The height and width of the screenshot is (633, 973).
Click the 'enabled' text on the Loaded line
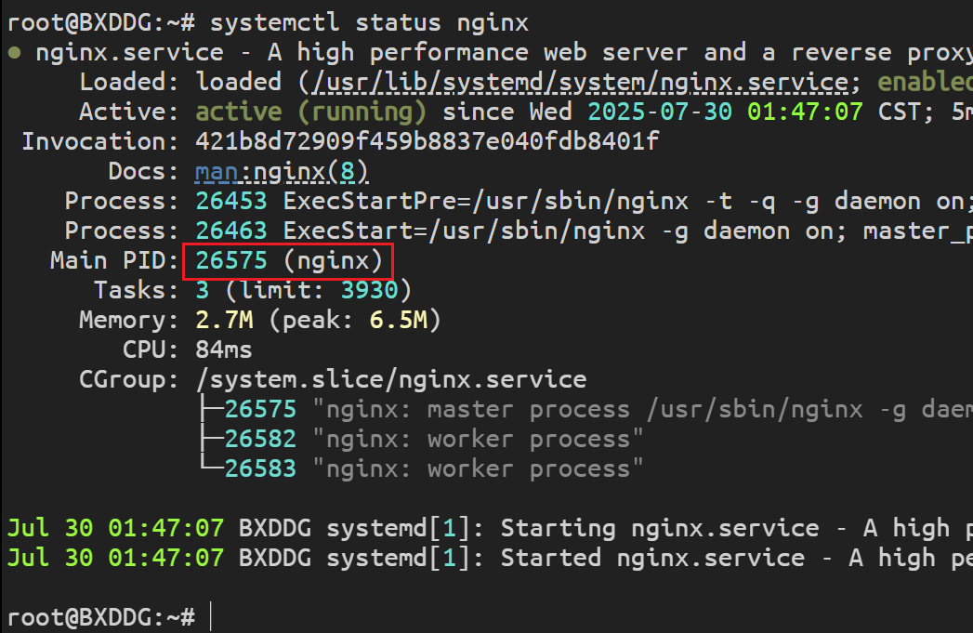(925, 82)
